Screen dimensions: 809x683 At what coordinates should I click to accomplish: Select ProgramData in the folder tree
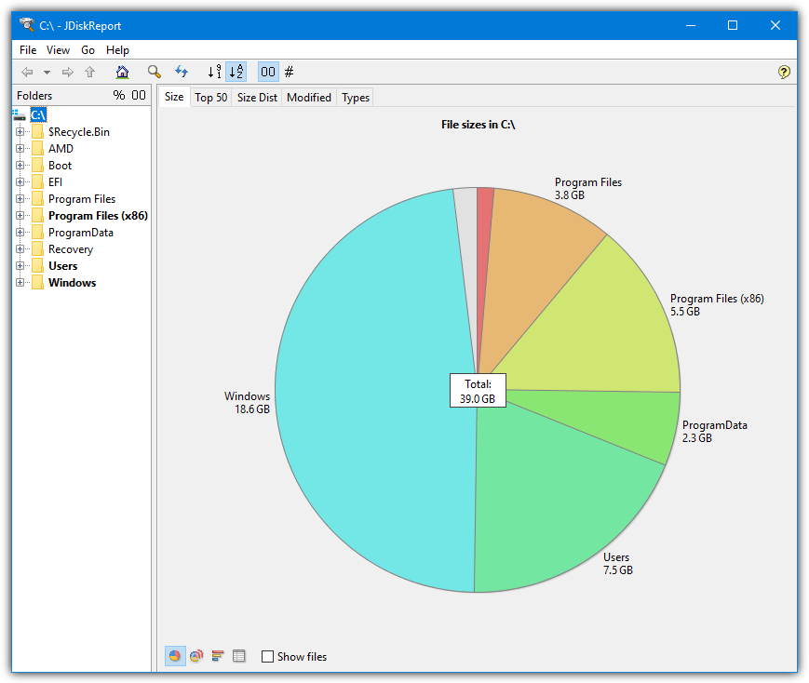click(80, 233)
